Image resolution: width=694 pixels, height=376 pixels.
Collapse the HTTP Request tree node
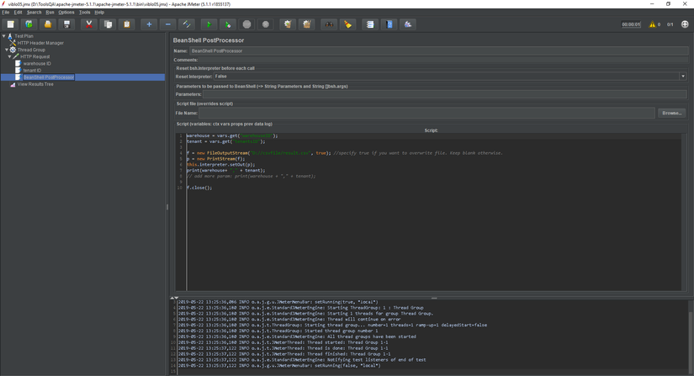(10, 56)
